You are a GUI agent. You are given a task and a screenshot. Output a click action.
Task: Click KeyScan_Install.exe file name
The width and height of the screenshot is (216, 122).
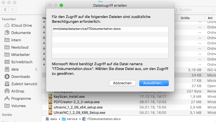pyautogui.click(x=69, y=96)
